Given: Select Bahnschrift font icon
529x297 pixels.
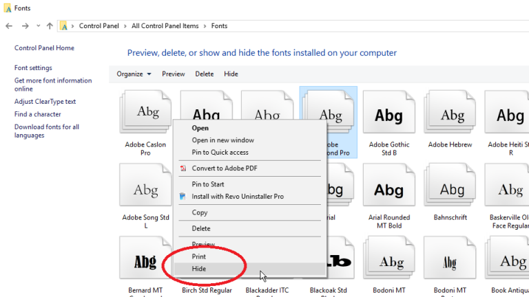Looking at the screenshot, I should tap(450, 185).
